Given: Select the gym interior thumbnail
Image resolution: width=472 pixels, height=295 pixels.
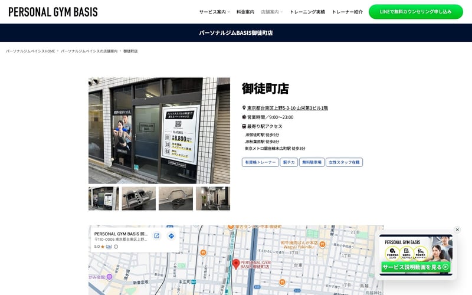Looking at the screenshot, I should click(x=213, y=198).
